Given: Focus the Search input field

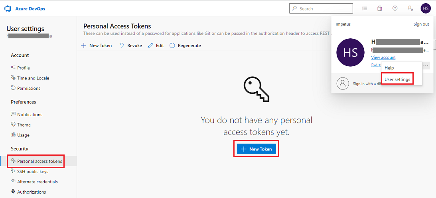Looking at the screenshot, I should pyautogui.click(x=321, y=8).
